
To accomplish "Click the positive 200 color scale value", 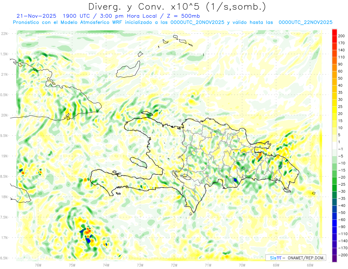I will [x=342, y=36].
